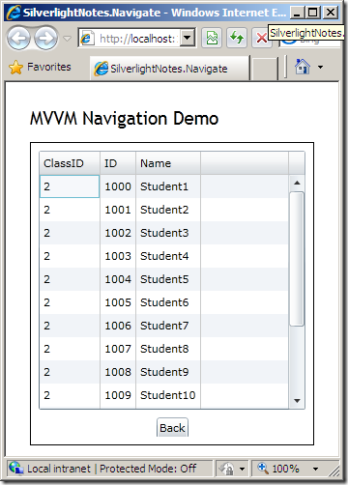Image resolution: width=348 pixels, height=485 pixels.
Task: Select the Student9 name cell
Action: click(x=168, y=372)
